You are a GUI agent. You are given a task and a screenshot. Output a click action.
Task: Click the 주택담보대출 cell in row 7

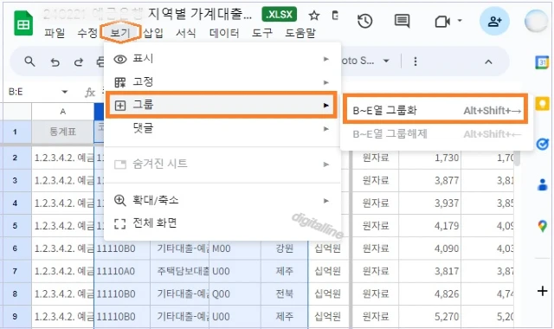pyautogui.click(x=179, y=271)
